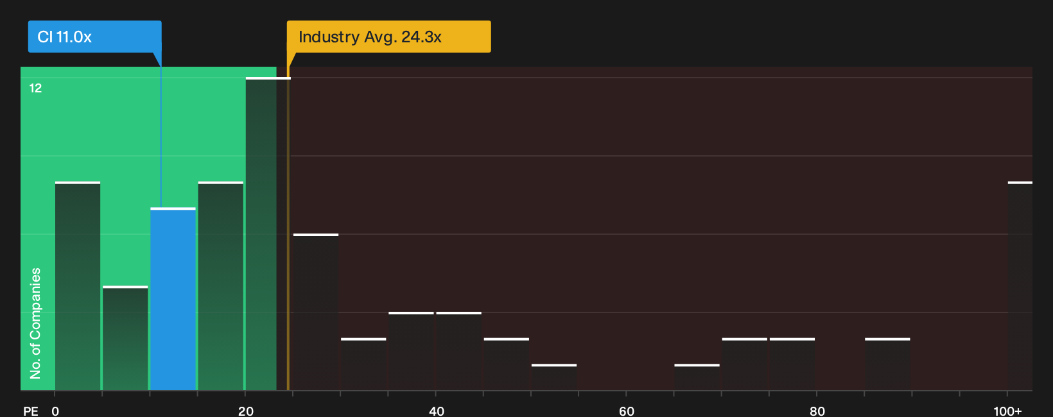Click the small bar at PE 65-70

697,377
